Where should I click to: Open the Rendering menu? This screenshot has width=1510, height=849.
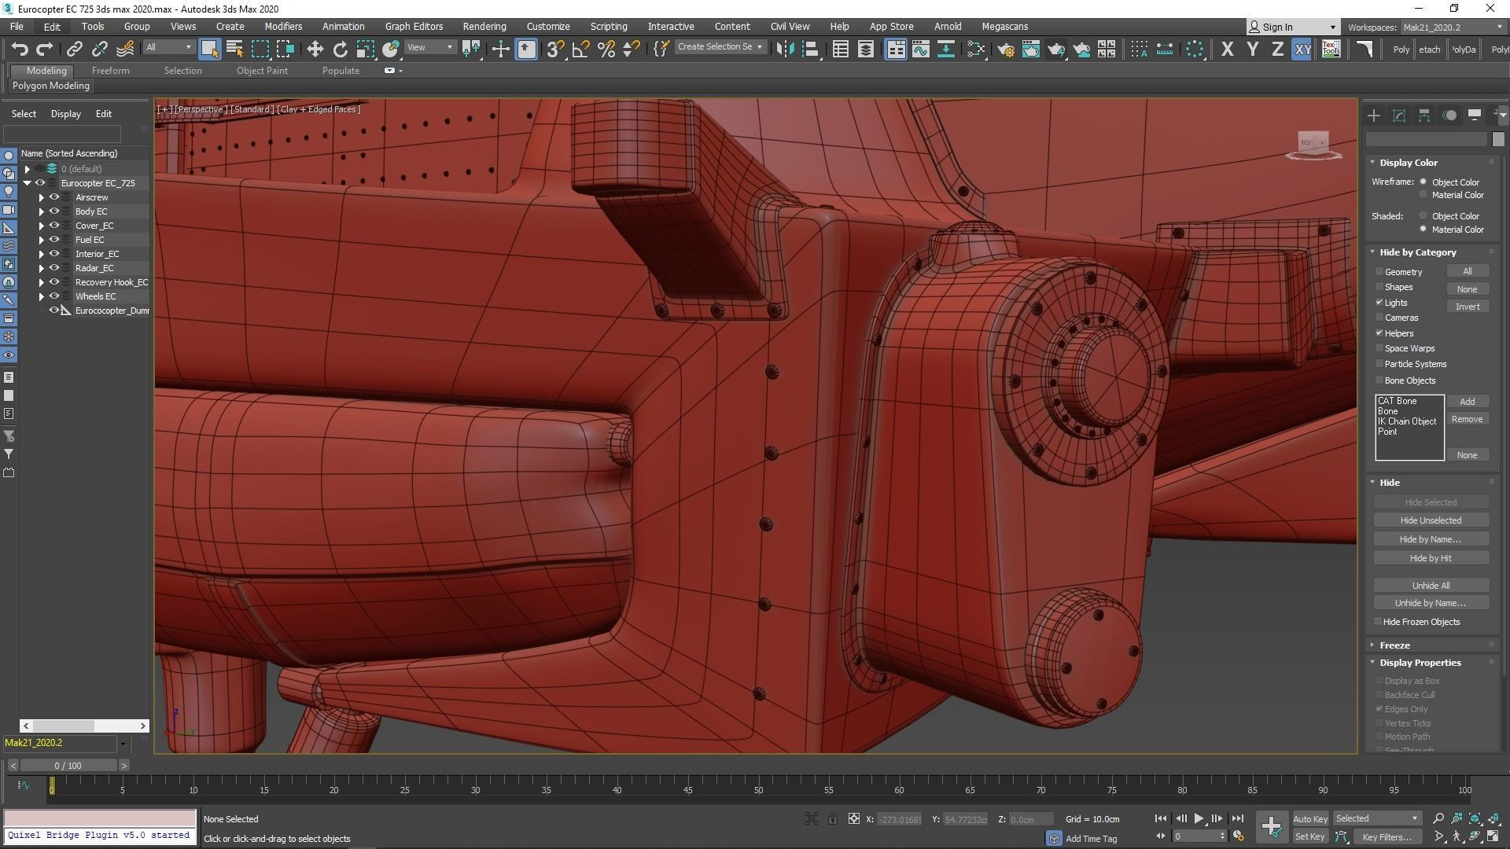tap(484, 26)
